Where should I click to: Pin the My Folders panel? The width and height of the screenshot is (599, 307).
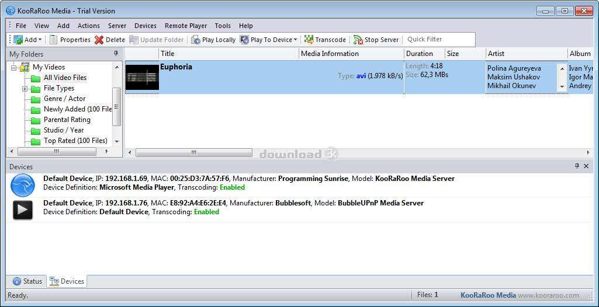tap(116, 54)
